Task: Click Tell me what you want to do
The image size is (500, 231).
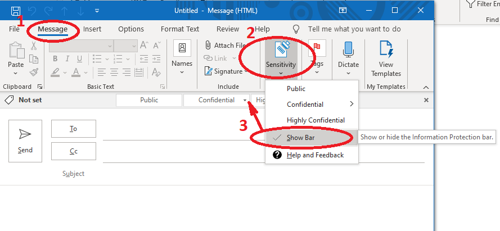Action: [x=354, y=29]
